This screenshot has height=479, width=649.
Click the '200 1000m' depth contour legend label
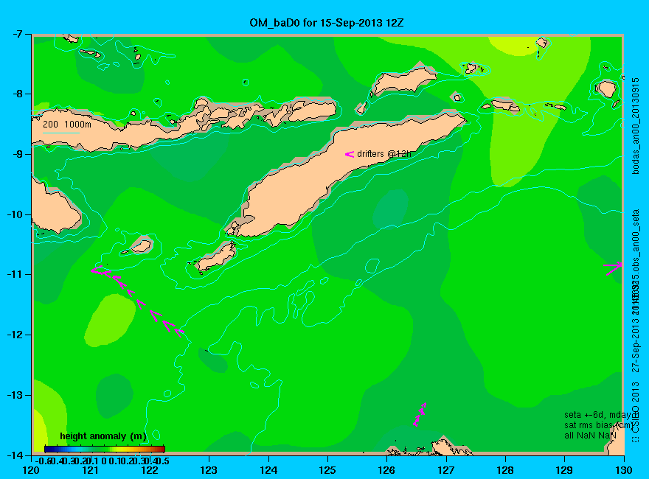pyautogui.click(x=67, y=124)
